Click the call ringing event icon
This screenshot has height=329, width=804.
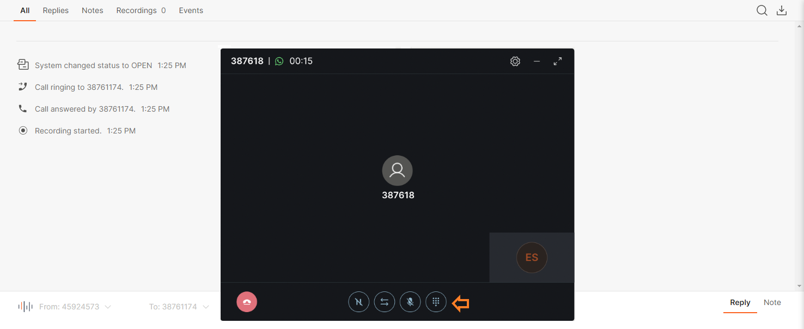23,87
